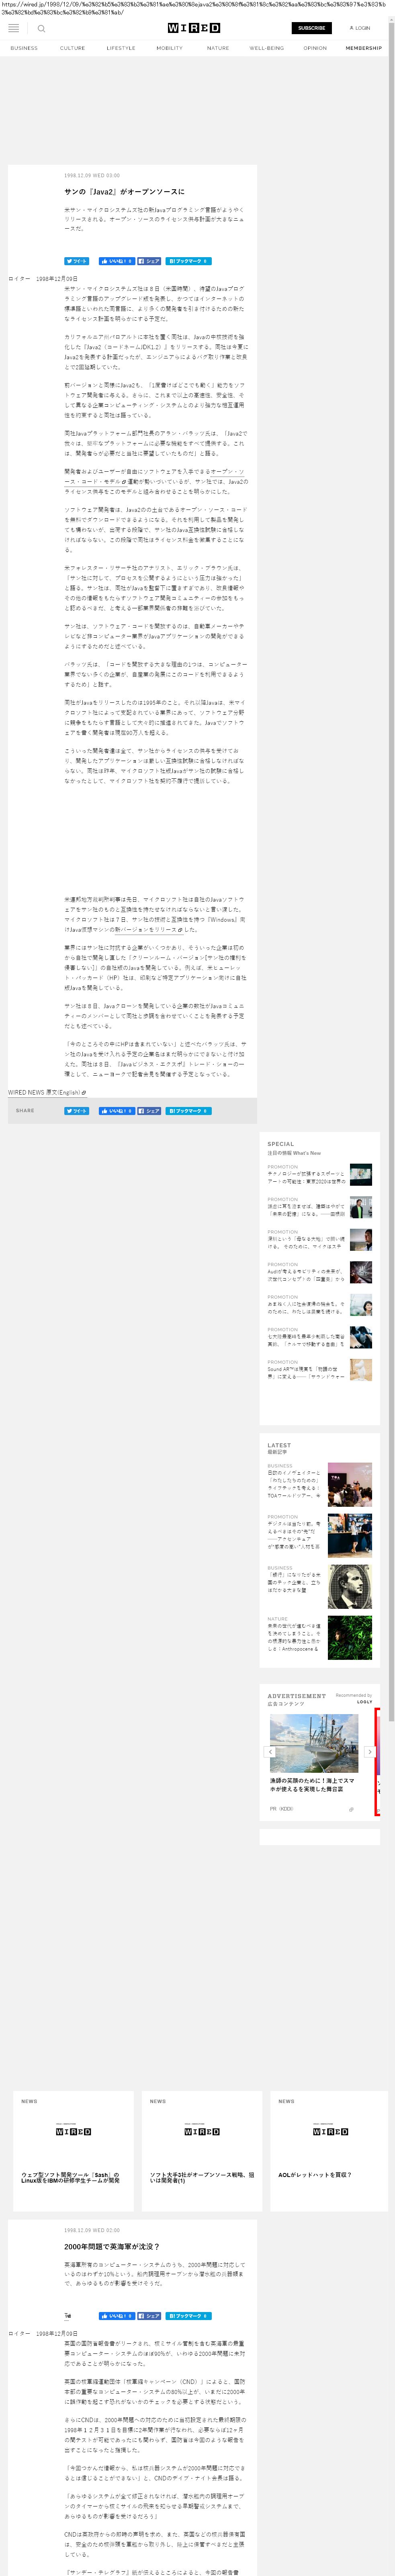This screenshot has height=2576, width=395.
Task: Open the 農業 promotion article thumbnail
Action: 361,1305
